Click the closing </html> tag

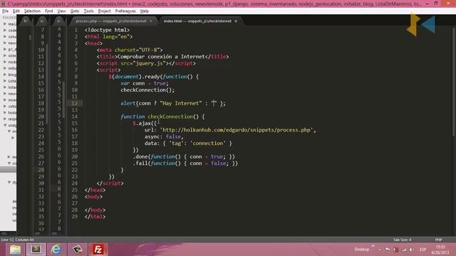[95, 217]
